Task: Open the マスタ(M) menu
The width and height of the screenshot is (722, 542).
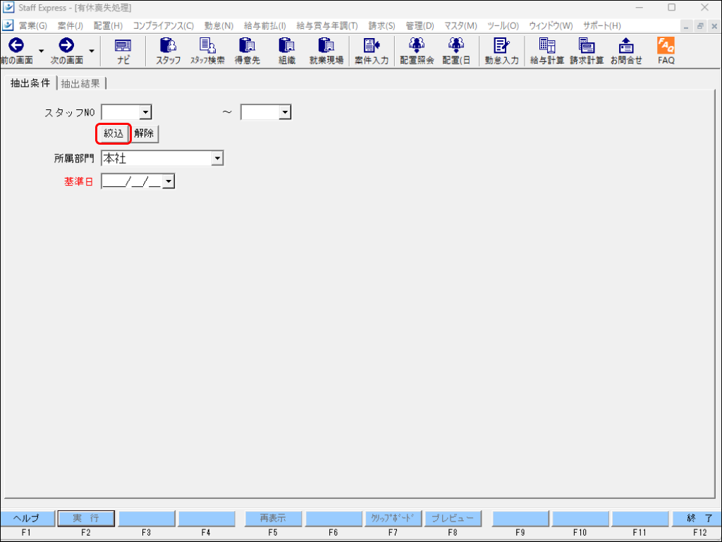Action: click(460, 26)
